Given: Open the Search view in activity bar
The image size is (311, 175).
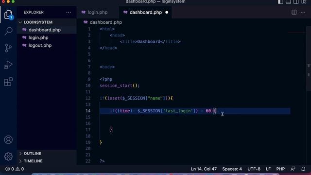Looking at the screenshot, I should [x=8, y=31].
